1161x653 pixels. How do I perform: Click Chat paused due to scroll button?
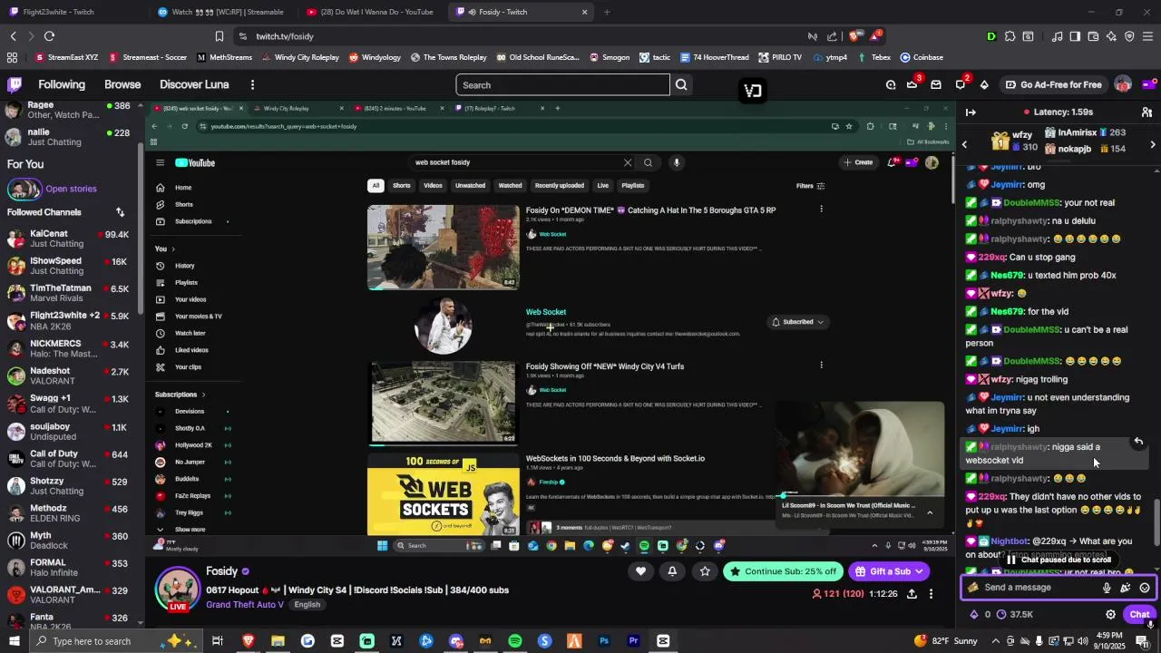[x=1059, y=560]
